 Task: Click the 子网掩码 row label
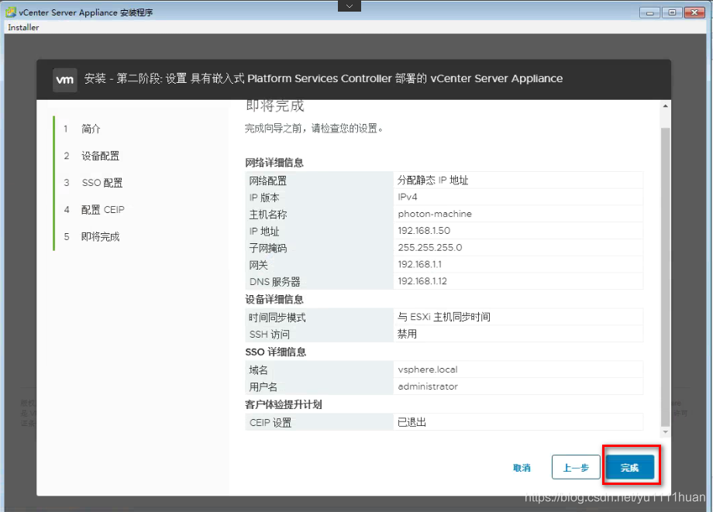pos(268,248)
